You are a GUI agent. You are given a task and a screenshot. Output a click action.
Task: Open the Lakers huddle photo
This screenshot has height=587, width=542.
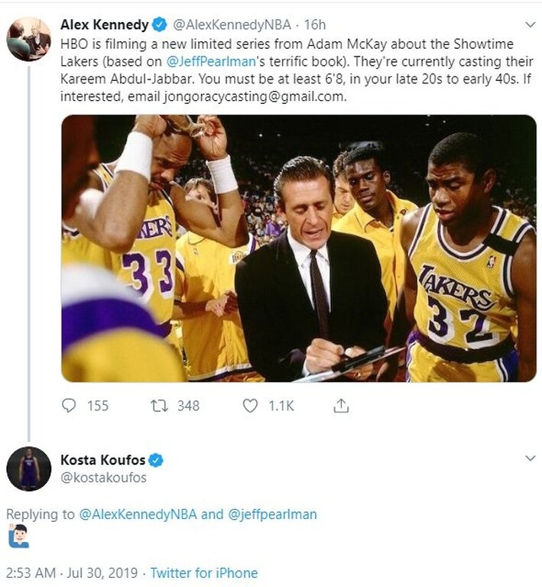tap(298, 248)
